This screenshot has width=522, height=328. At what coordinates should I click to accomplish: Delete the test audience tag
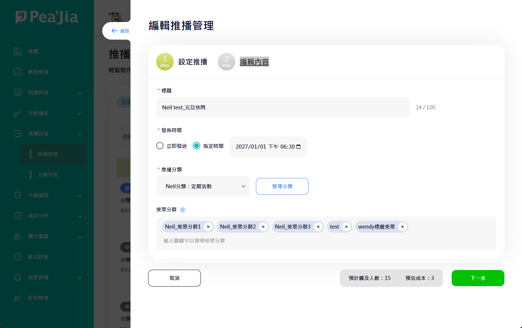tap(346, 227)
